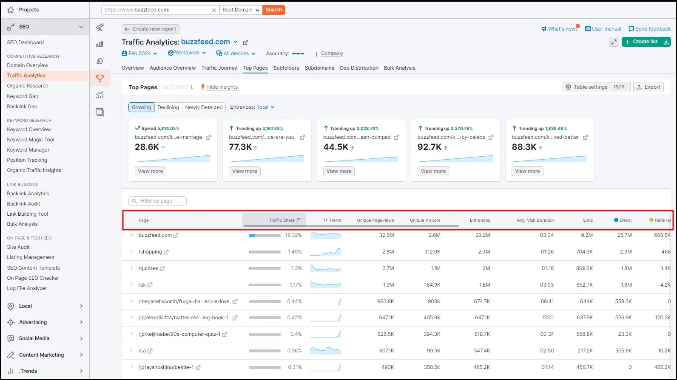This screenshot has width=677, height=380.
Task: Open Domain Overview in sidebar
Action: pos(28,65)
